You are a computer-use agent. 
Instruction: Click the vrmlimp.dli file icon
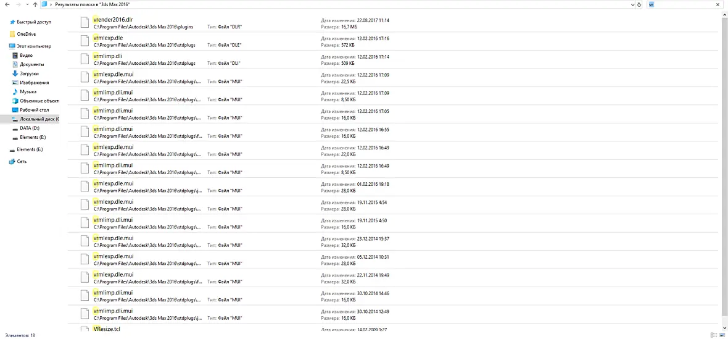click(84, 59)
